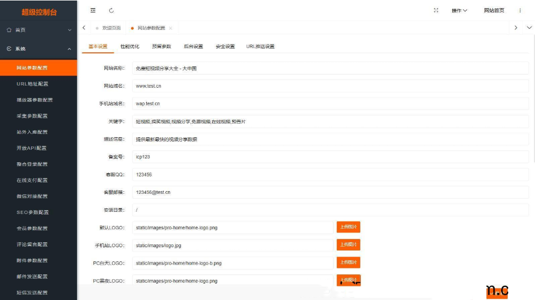This screenshot has height=300, width=535.
Task: Open 邮件发送配置 in the sidebar
Action: 39,277
